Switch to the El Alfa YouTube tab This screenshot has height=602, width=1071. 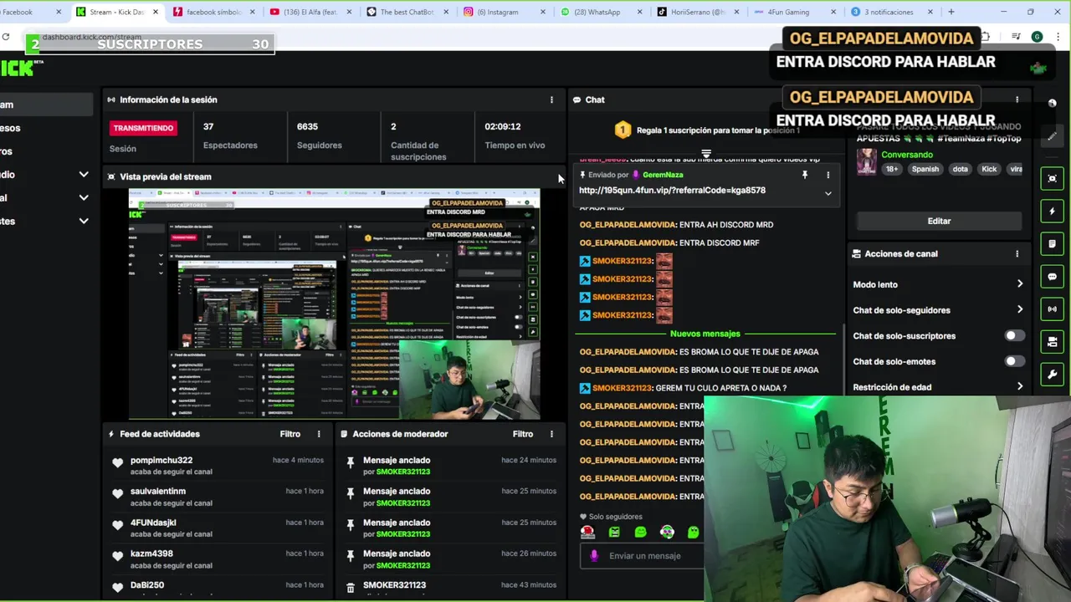click(x=310, y=12)
